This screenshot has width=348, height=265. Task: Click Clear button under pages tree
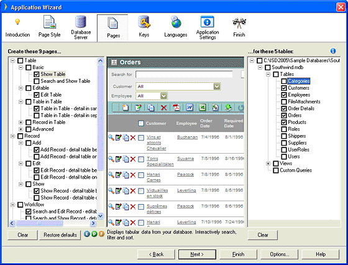coord(22,235)
